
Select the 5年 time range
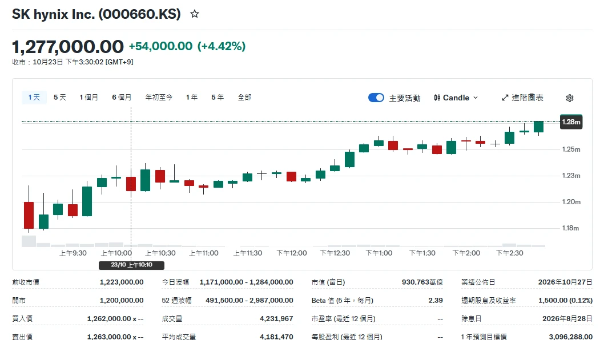[x=218, y=98]
